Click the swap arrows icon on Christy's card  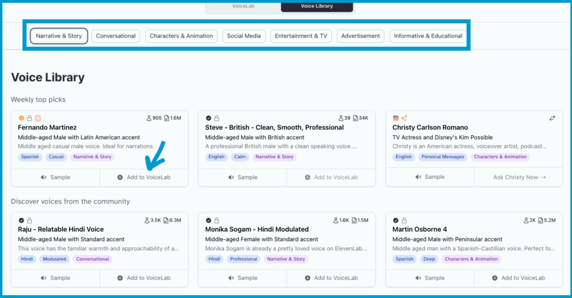coord(552,118)
